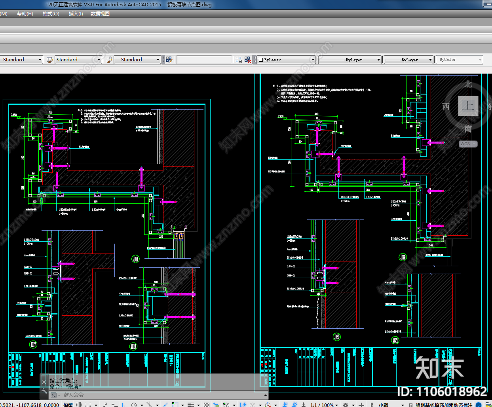Click the white ByLayer color swatch
The width and height of the screenshot is (492, 407).
coord(261,60)
